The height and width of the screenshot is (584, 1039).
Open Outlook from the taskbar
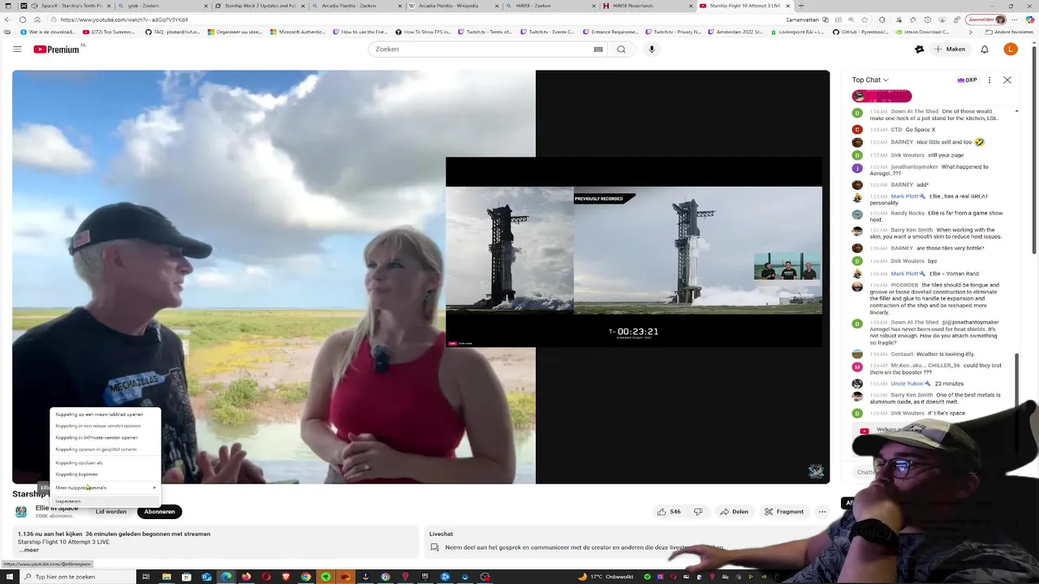point(206,577)
